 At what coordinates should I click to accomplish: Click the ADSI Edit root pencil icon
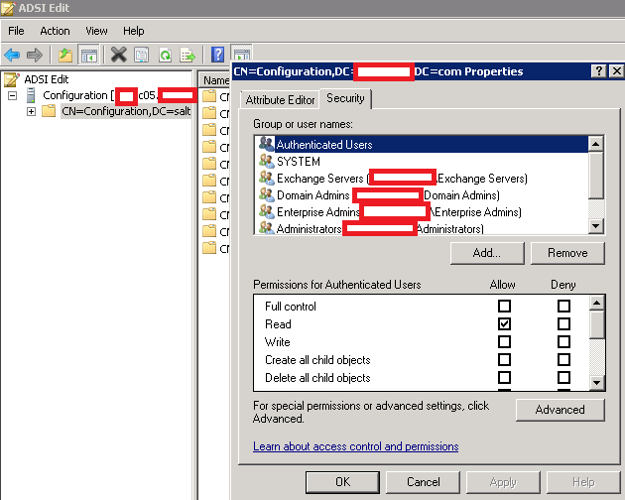[12, 79]
